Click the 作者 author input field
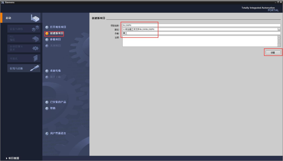Screen dimensions: 283x161 202,33
